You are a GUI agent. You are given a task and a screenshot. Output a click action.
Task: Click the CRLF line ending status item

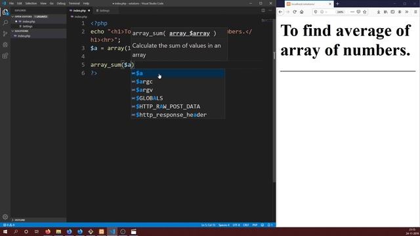coord(246,225)
